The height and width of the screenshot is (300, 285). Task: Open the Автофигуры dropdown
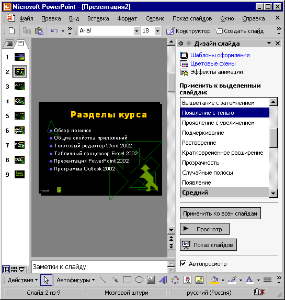(75, 280)
